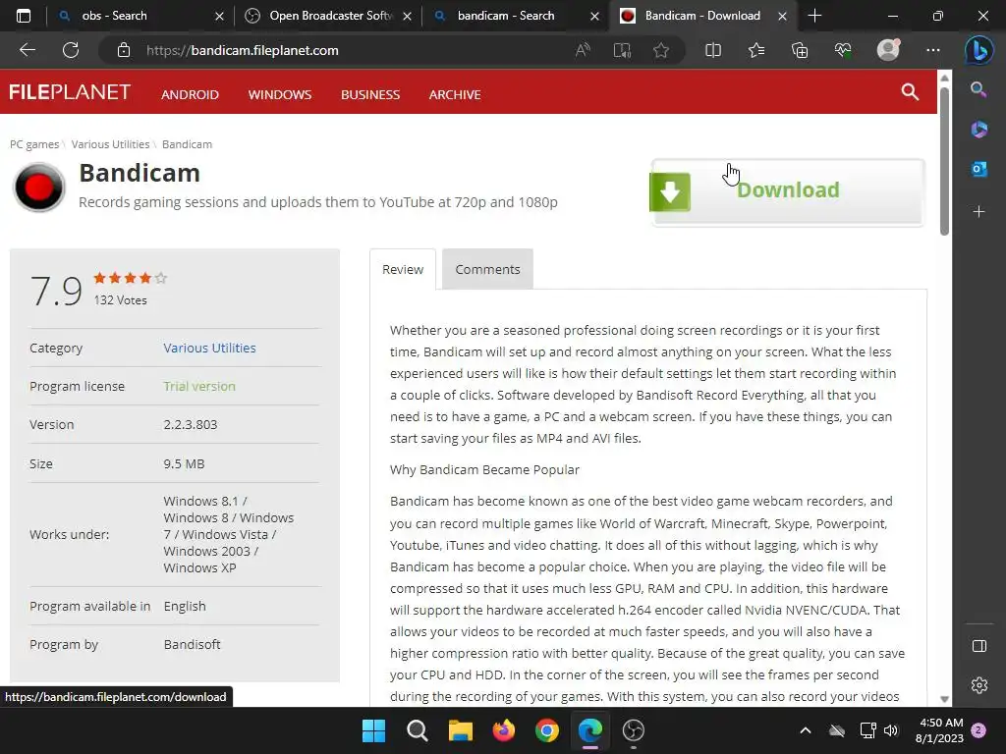View site info via the lock icon

(x=124, y=50)
